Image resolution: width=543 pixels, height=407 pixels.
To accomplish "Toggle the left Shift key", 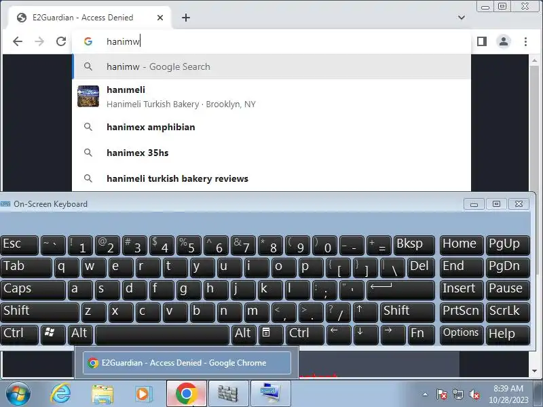I will tap(39, 312).
